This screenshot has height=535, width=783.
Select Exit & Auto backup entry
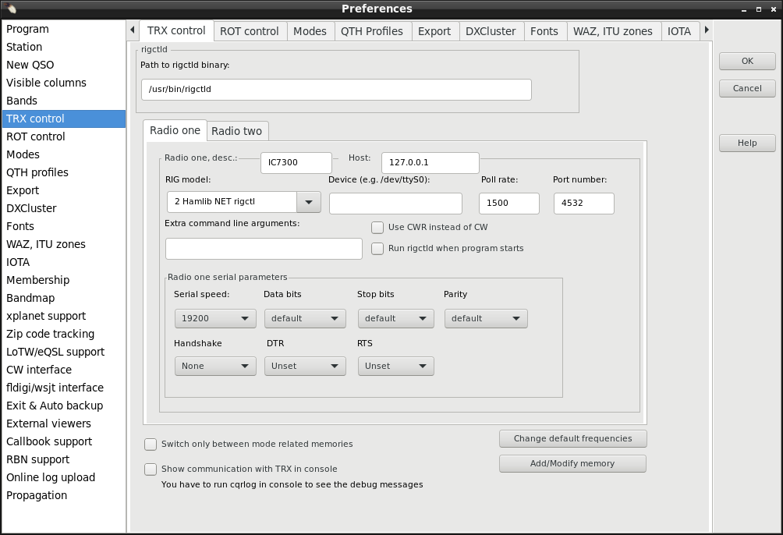tap(64, 406)
